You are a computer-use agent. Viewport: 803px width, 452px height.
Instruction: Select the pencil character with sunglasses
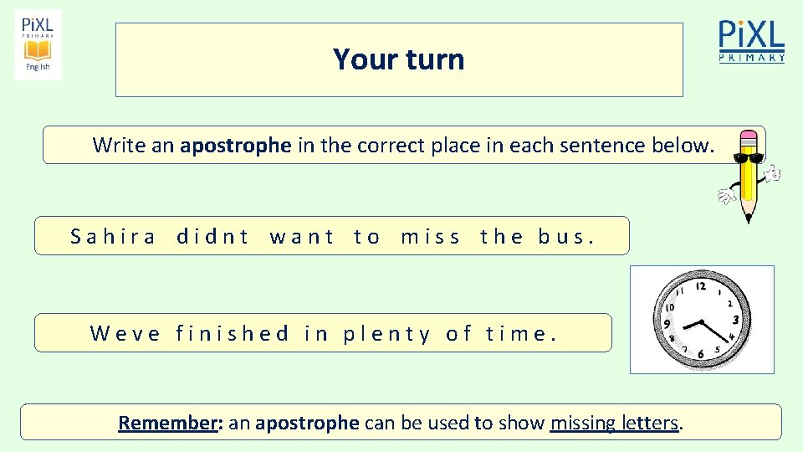pyautogui.click(x=749, y=176)
